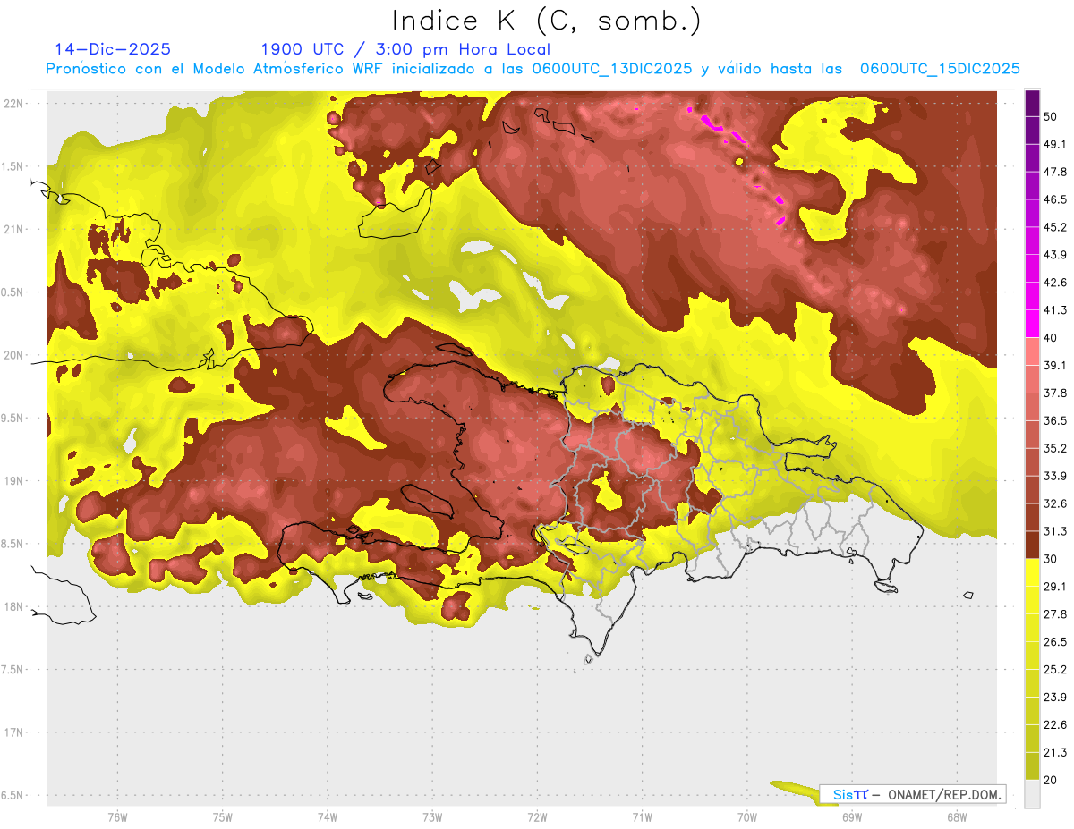Click the "70W" longitude label
The image size is (1074, 829).
(747, 817)
